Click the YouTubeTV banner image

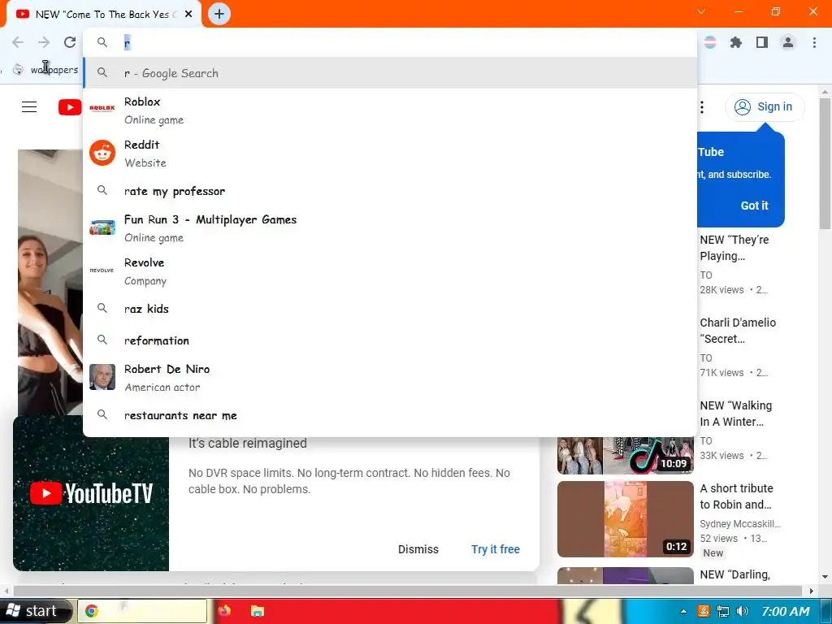click(x=91, y=493)
